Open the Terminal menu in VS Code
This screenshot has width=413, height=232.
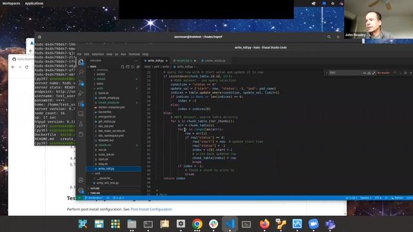tap(134, 54)
